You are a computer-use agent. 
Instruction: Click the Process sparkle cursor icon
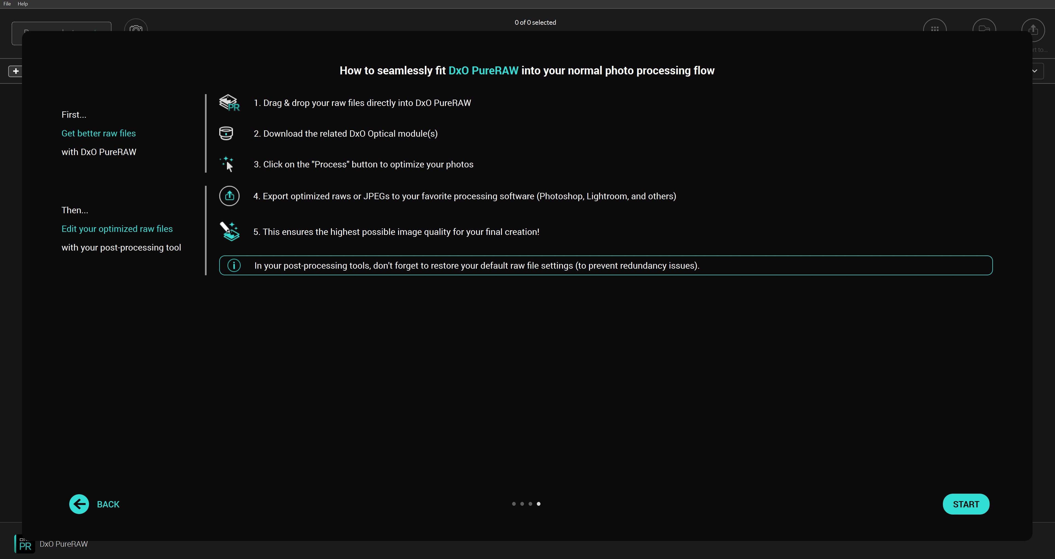(x=227, y=164)
